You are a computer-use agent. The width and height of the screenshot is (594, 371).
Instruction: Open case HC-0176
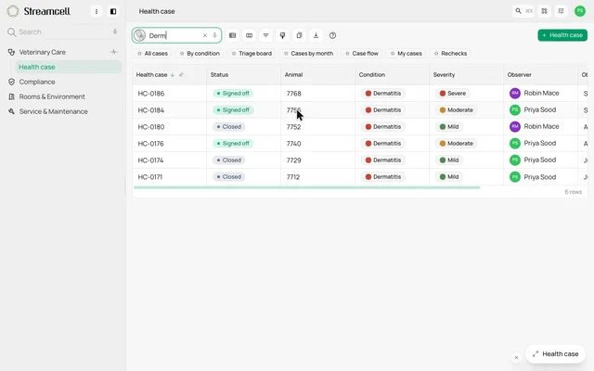coord(150,144)
